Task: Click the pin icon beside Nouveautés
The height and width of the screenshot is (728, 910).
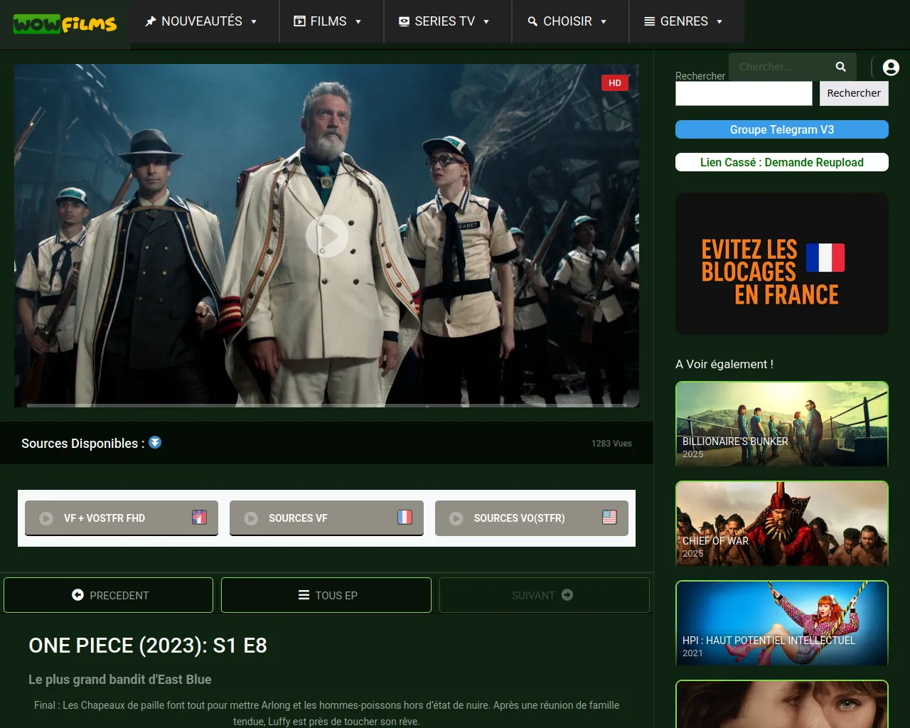Action: pyautogui.click(x=151, y=21)
